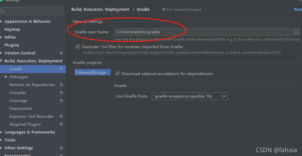Expand Appearance & Behavior section
The height and width of the screenshot is (156, 302).
click(1, 22)
